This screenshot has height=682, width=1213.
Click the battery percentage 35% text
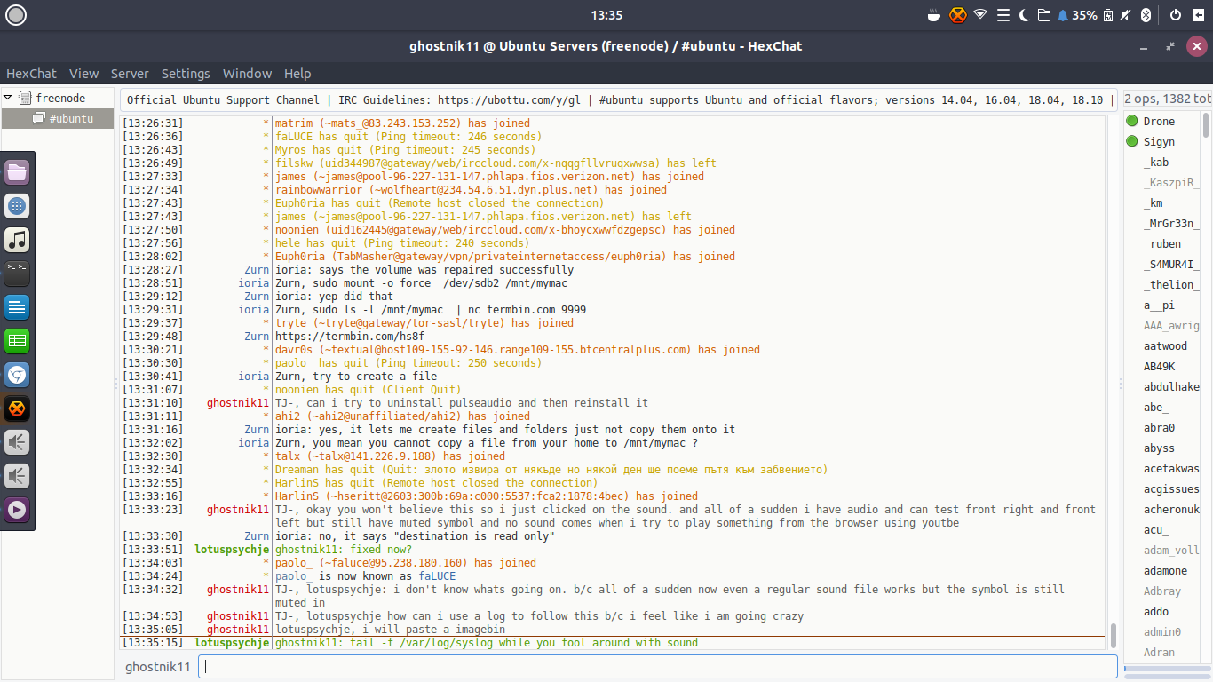[1085, 14]
